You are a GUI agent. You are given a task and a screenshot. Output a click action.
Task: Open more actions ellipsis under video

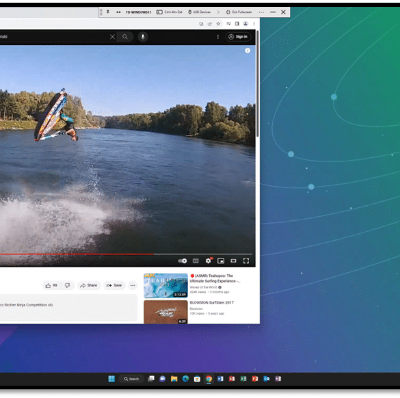point(133,285)
